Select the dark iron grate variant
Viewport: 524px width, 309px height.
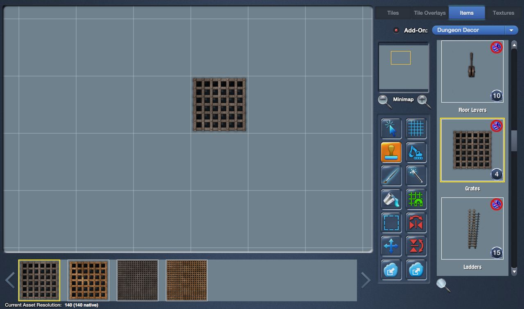point(39,280)
